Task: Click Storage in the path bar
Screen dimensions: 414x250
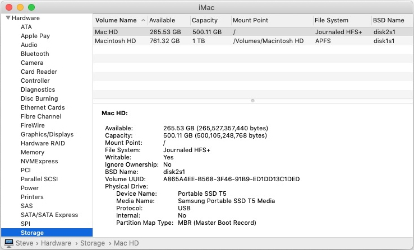Action: pos(93,243)
